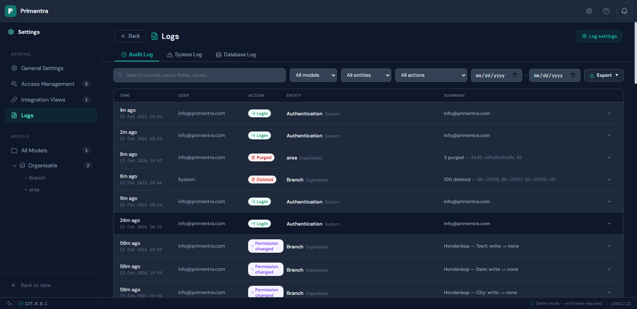The image size is (637, 309).
Task: Switch to Audit Log tab
Action: (137, 55)
